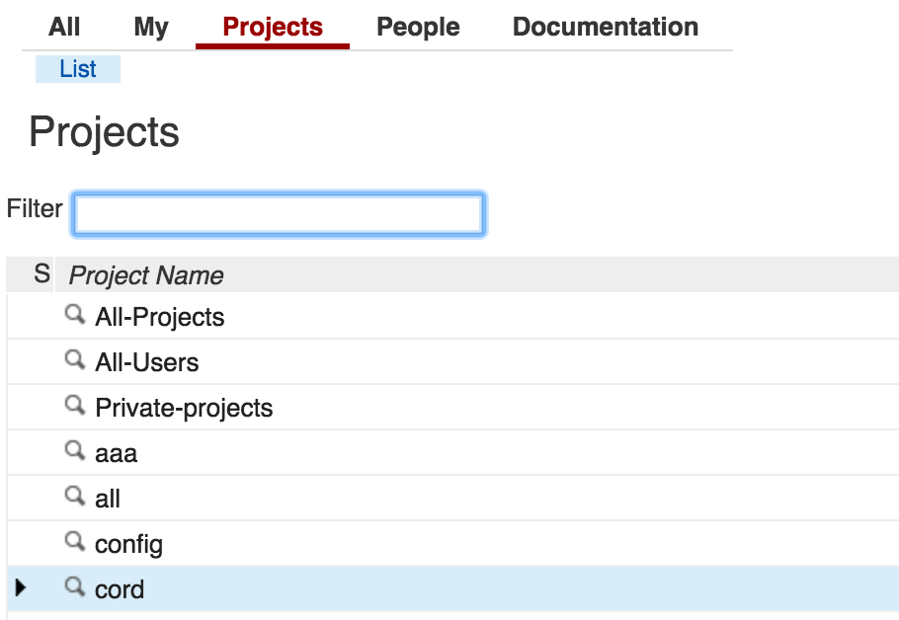Click the magnifier icon next to All-Users
Image resolution: width=899 pixels, height=620 pixels.
pyautogui.click(x=74, y=359)
